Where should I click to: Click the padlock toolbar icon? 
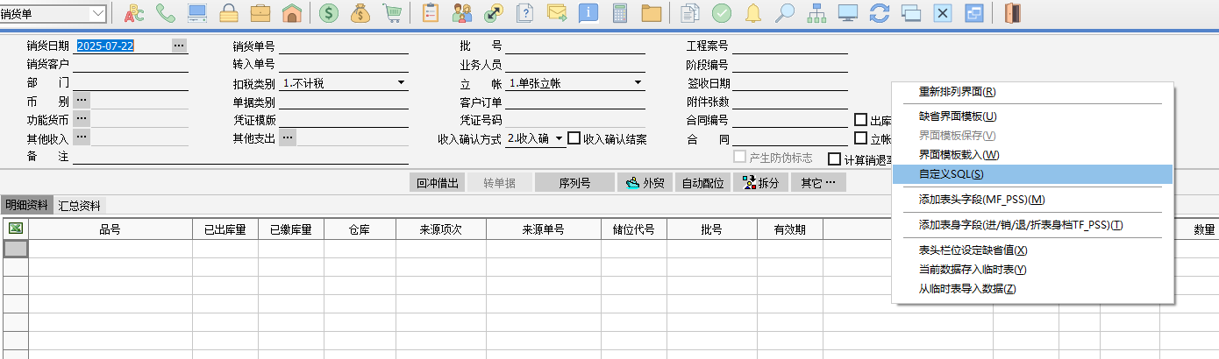228,13
